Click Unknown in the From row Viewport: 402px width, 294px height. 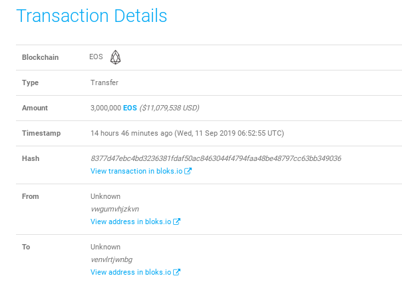pyautogui.click(x=105, y=196)
